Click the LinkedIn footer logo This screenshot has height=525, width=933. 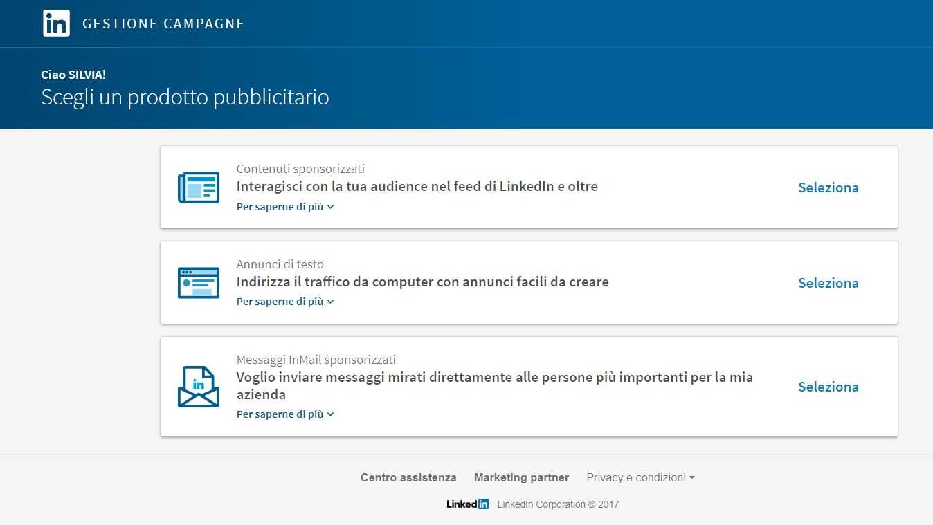(x=468, y=504)
